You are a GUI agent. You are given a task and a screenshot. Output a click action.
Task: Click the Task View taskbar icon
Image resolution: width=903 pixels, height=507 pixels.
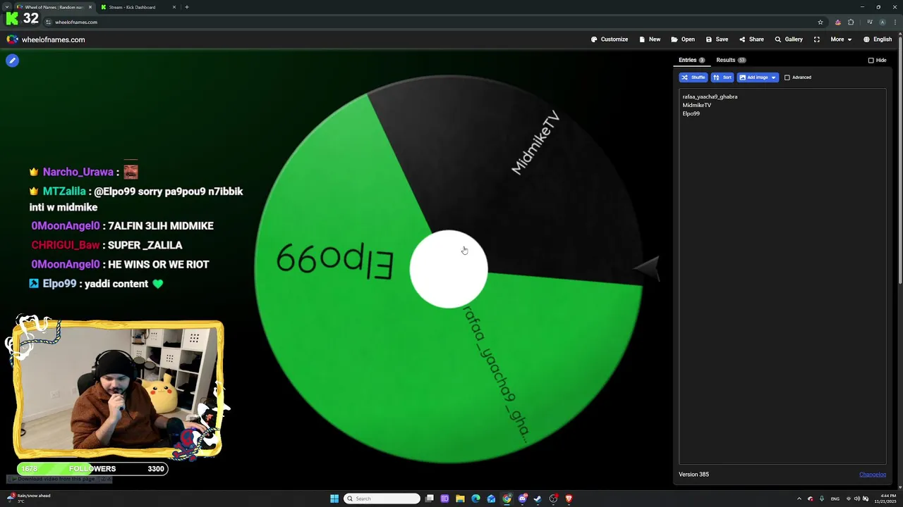[429, 499]
